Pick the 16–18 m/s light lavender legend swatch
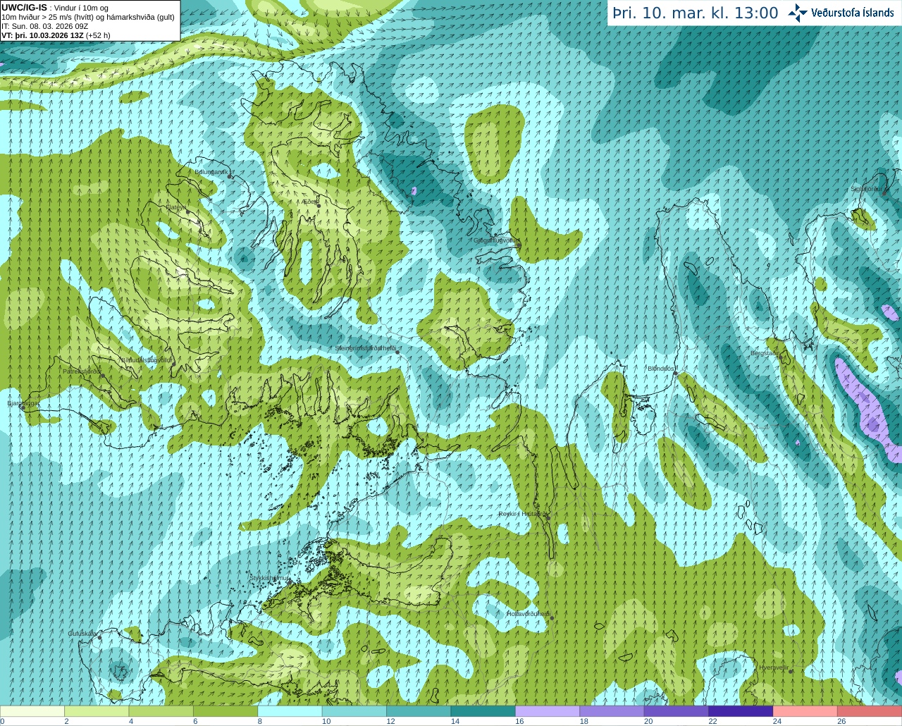 (548, 711)
